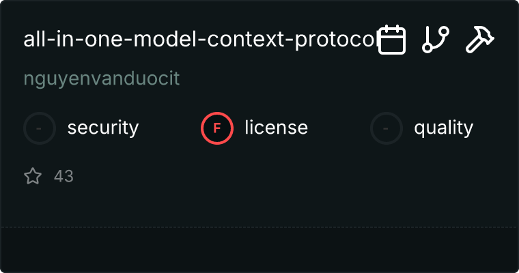
Task: Click the blank space between security label and license badge
Action: click(169, 128)
